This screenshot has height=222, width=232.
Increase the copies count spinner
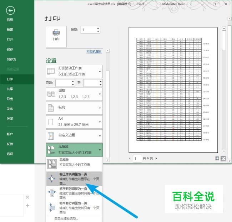click(x=98, y=28)
